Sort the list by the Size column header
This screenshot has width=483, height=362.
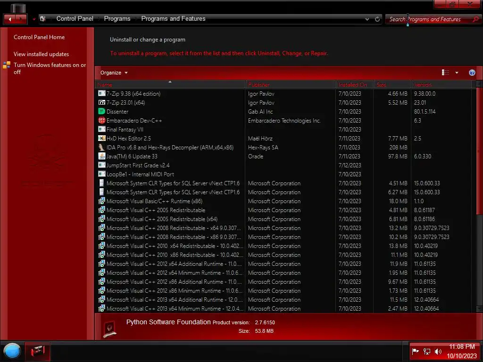[x=393, y=84]
